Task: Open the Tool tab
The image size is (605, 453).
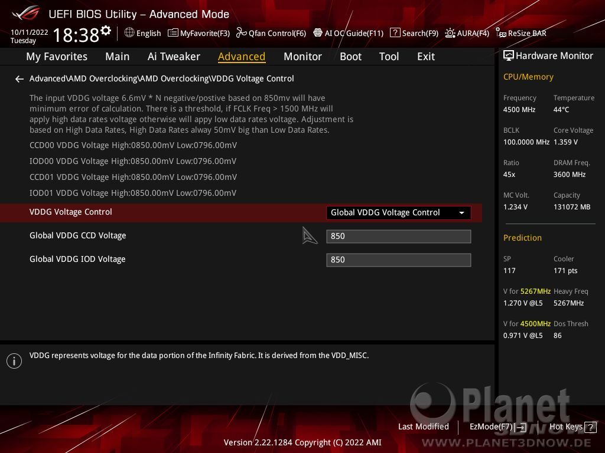Action: 389,57
